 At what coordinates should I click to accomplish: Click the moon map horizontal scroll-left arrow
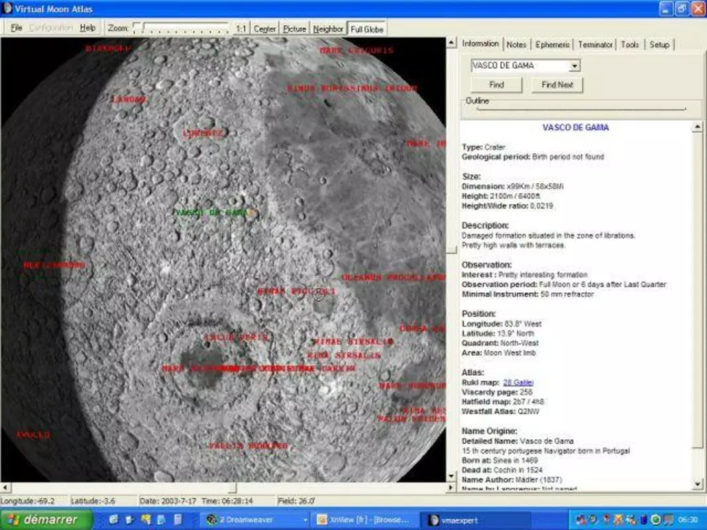[x=5, y=488]
